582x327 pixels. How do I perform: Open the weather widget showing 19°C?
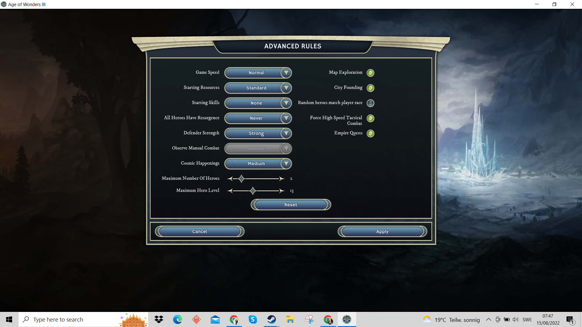click(452, 319)
